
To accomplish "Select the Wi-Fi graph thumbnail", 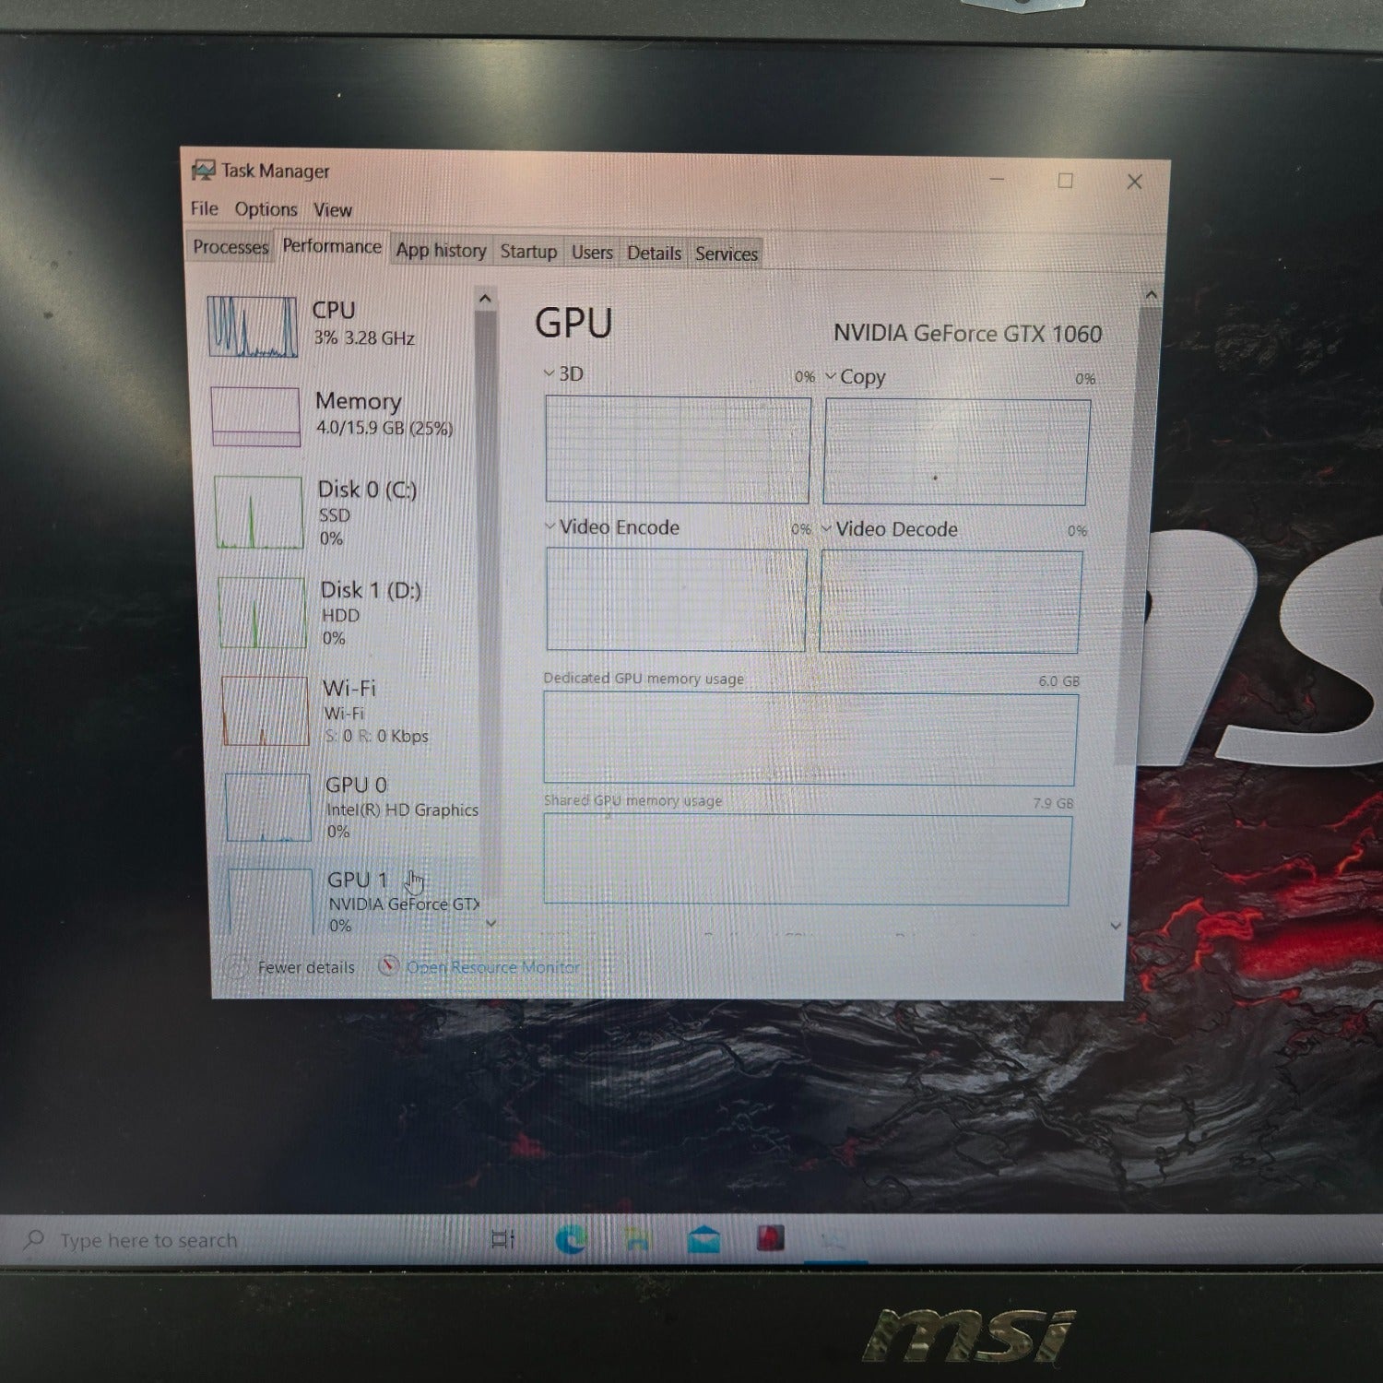I will (x=265, y=710).
